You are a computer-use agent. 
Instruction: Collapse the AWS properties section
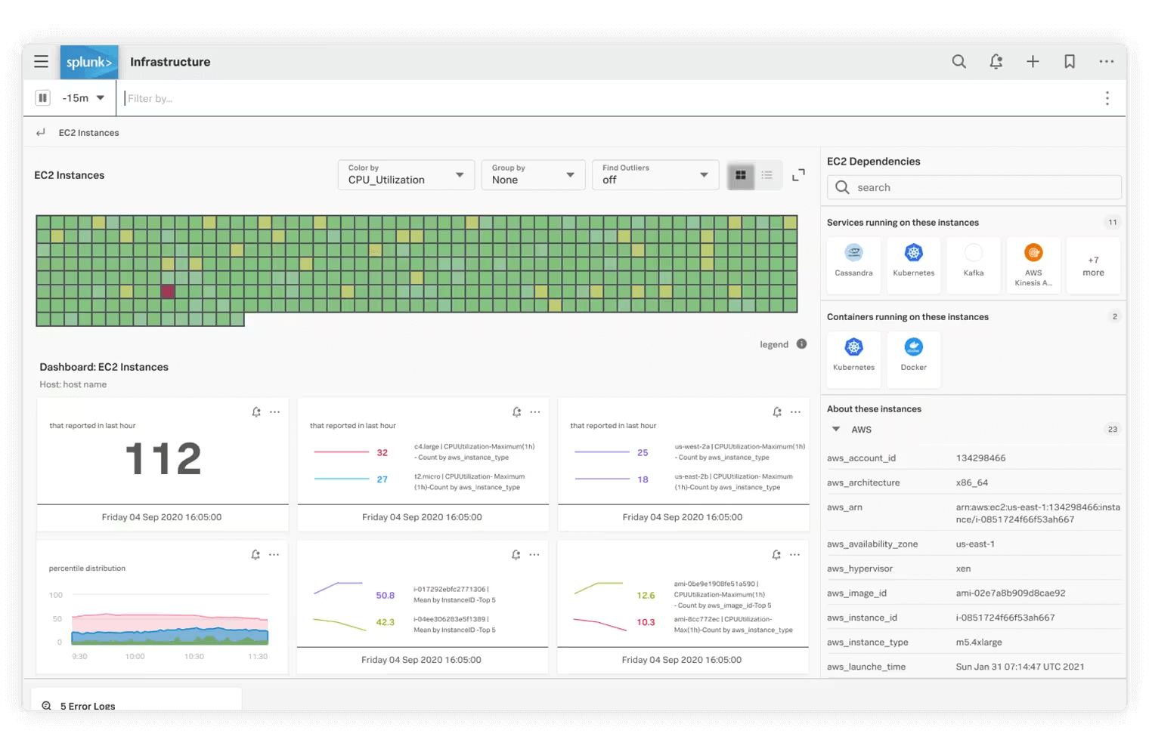tap(836, 429)
